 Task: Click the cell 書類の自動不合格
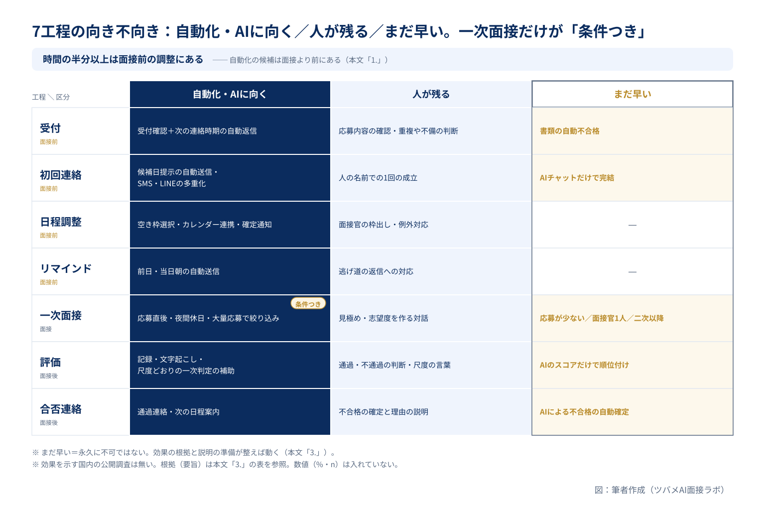pyautogui.click(x=633, y=131)
